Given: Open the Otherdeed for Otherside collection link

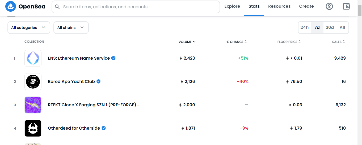Looking at the screenshot, I should [x=74, y=128].
